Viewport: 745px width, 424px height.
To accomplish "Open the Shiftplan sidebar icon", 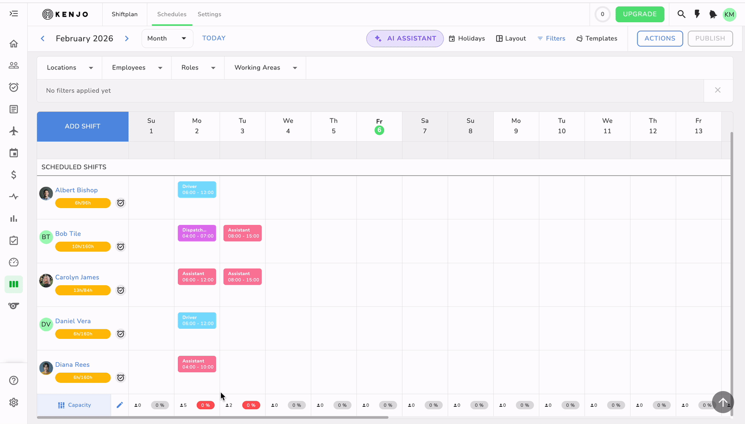I will pyautogui.click(x=14, y=284).
